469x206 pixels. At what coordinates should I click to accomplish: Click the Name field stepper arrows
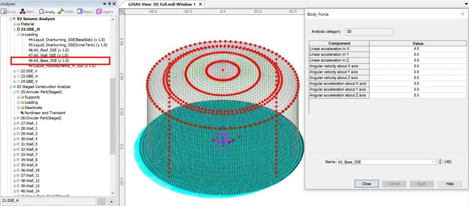coord(440,162)
